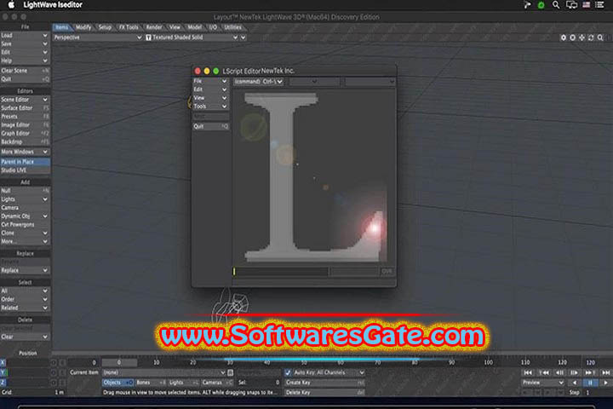613x409 pixels.
Task: Select the viewport move (pan) icon
Action: pyautogui.click(x=581, y=37)
